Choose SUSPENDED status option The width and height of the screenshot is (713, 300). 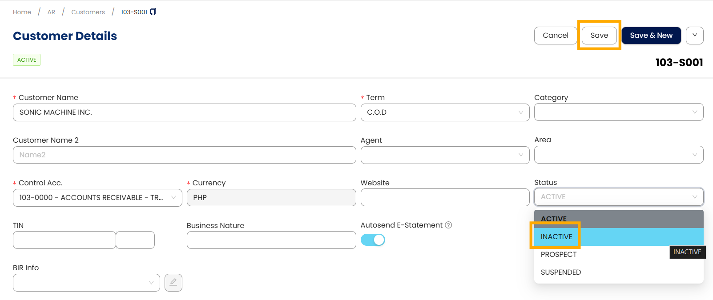click(x=619, y=272)
